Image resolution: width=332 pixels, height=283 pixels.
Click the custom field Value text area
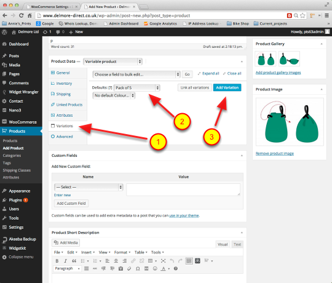click(x=183, y=189)
